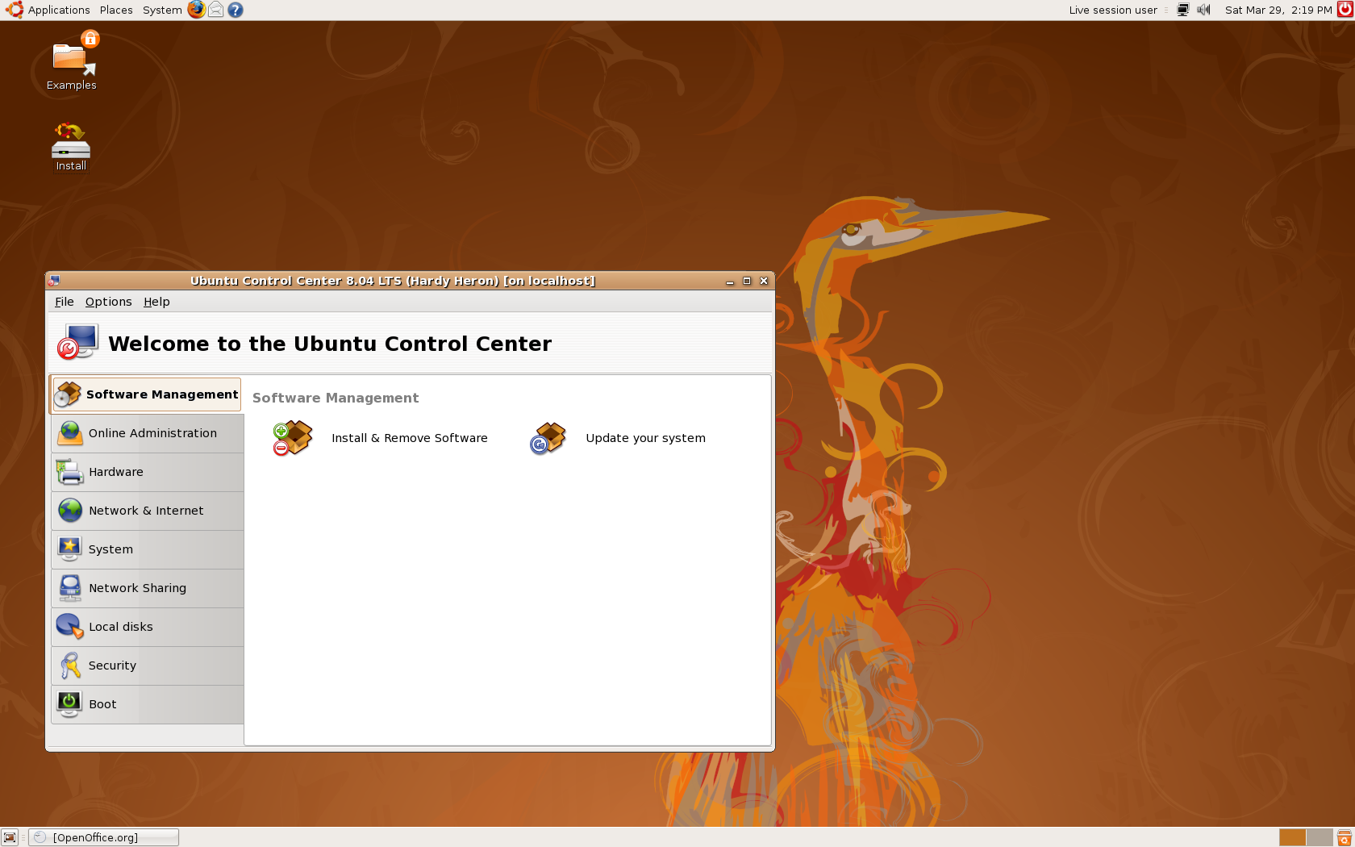Click the Install & Remove Software package icon

coord(293,438)
